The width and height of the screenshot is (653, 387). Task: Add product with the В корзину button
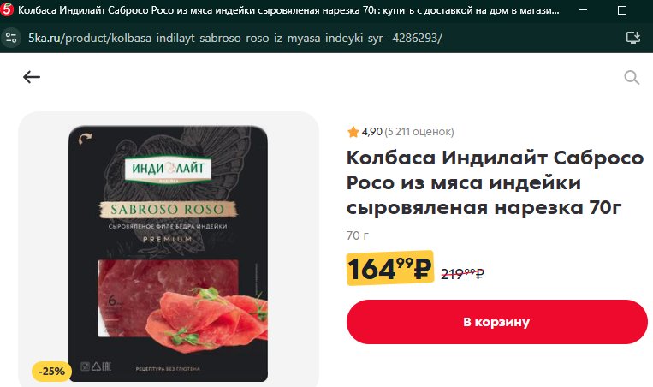pyautogui.click(x=497, y=322)
